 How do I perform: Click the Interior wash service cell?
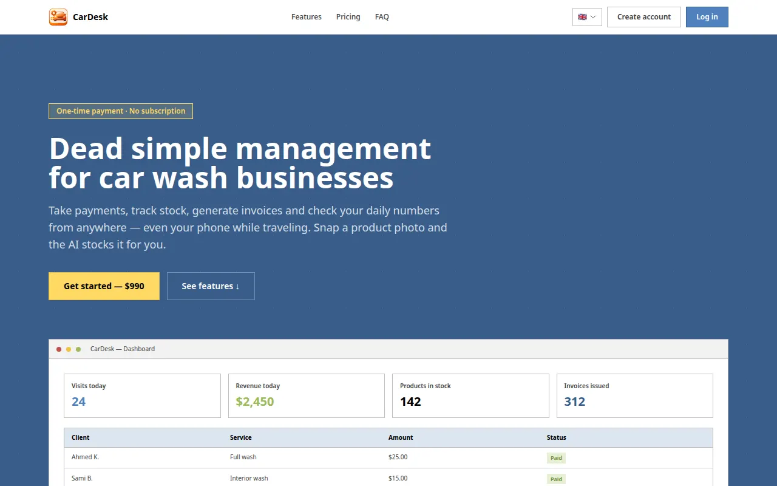click(x=249, y=478)
